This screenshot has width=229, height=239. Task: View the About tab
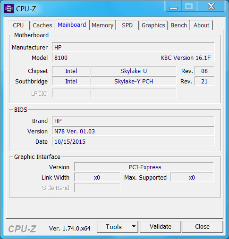pos(202,25)
